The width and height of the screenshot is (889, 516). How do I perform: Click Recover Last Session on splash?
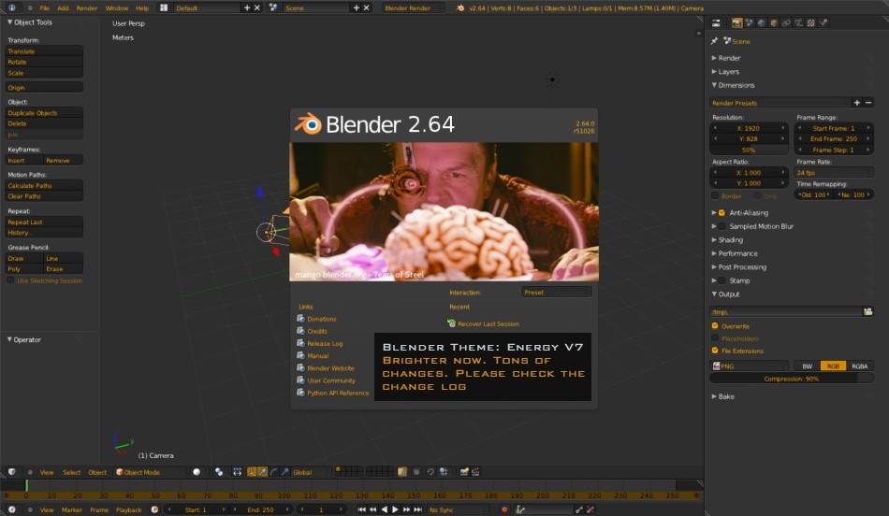pos(483,323)
